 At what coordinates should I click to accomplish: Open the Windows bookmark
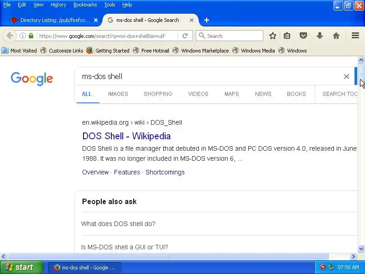click(292, 51)
